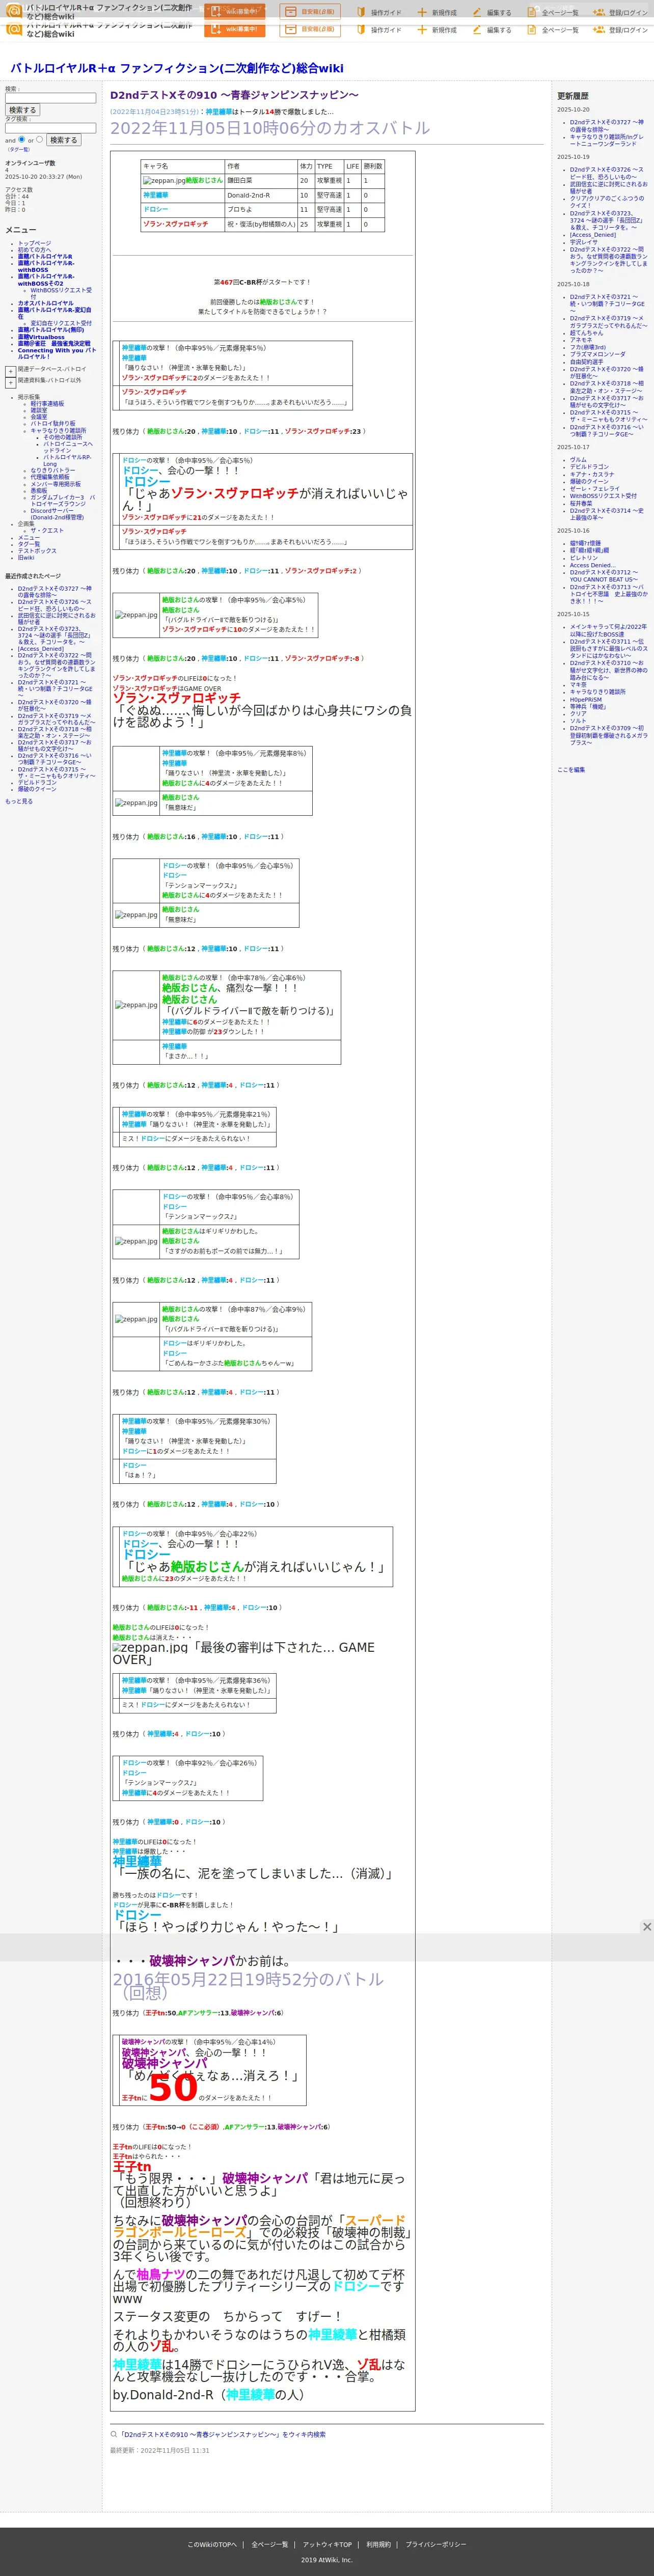The height and width of the screenshot is (2576, 654).
Task: Open 全ページ一覧 from the header
Action: (x=553, y=30)
